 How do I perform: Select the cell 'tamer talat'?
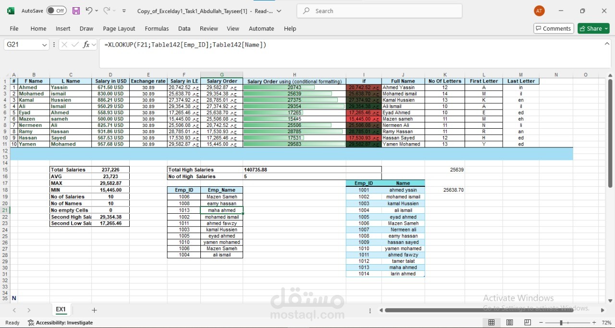[x=403, y=261]
